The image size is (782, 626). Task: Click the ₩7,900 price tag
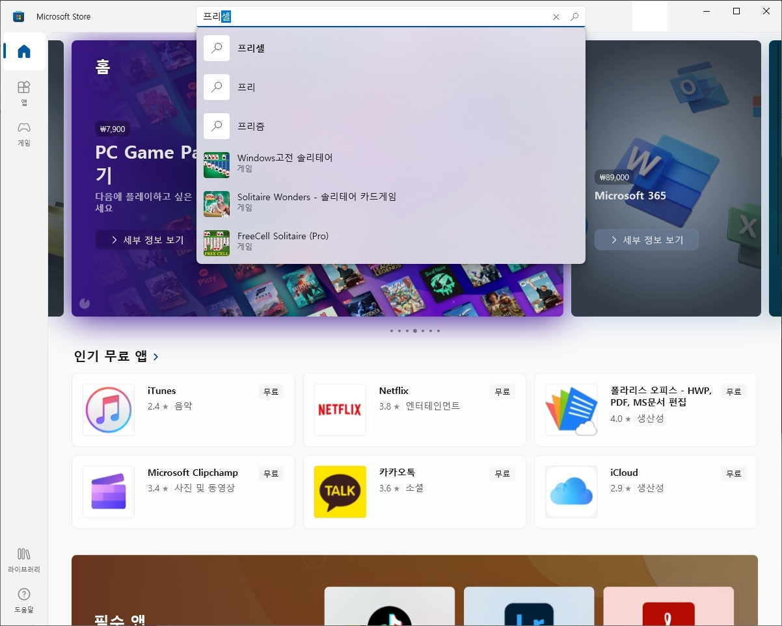(113, 129)
